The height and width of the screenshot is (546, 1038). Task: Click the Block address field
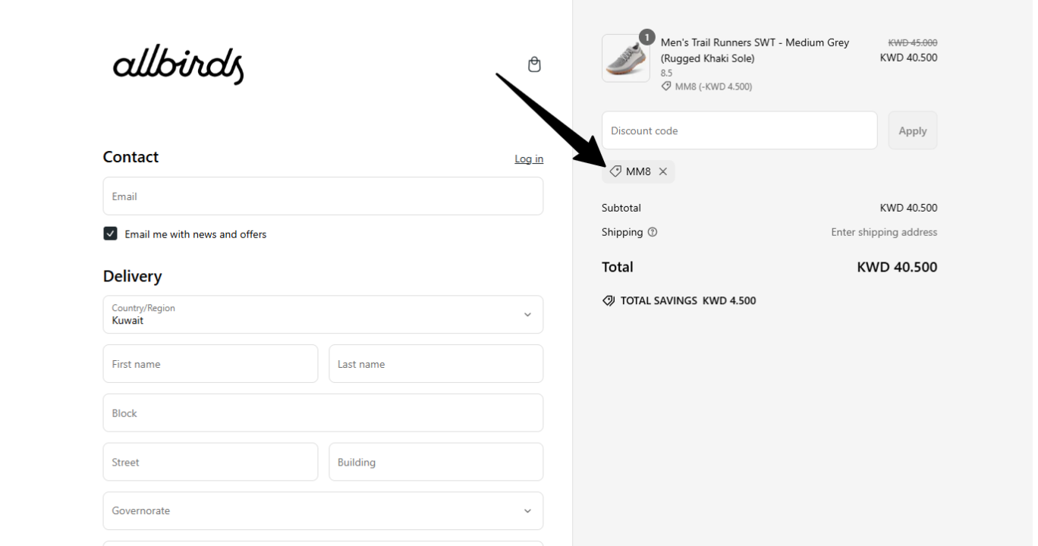(x=323, y=413)
